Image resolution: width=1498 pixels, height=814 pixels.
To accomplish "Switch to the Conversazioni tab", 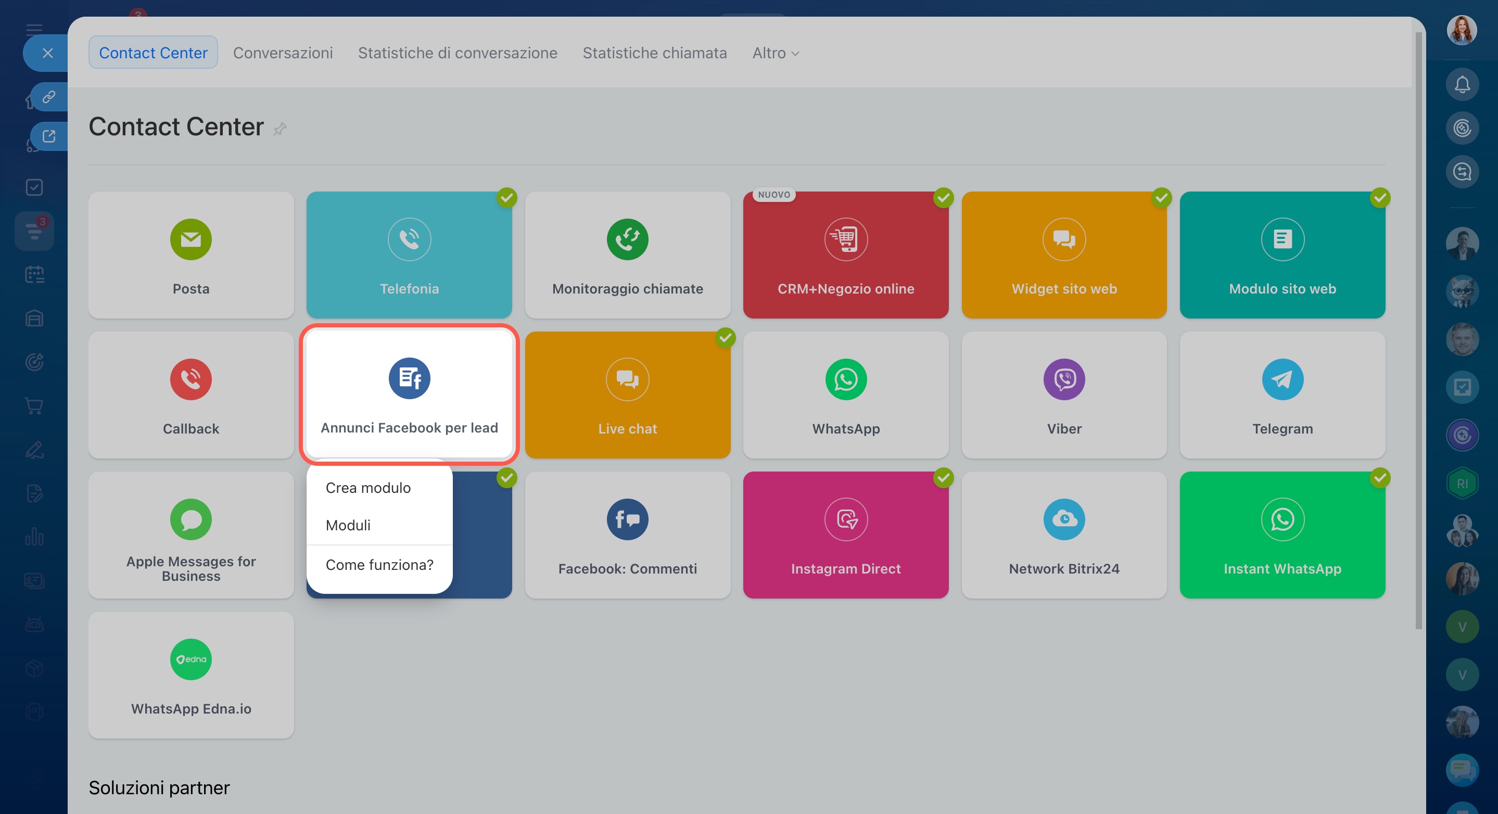I will 283,53.
